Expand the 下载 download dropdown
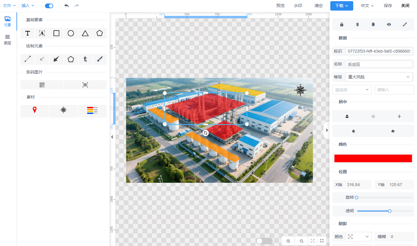This screenshot has width=417, height=246. [x=341, y=6]
